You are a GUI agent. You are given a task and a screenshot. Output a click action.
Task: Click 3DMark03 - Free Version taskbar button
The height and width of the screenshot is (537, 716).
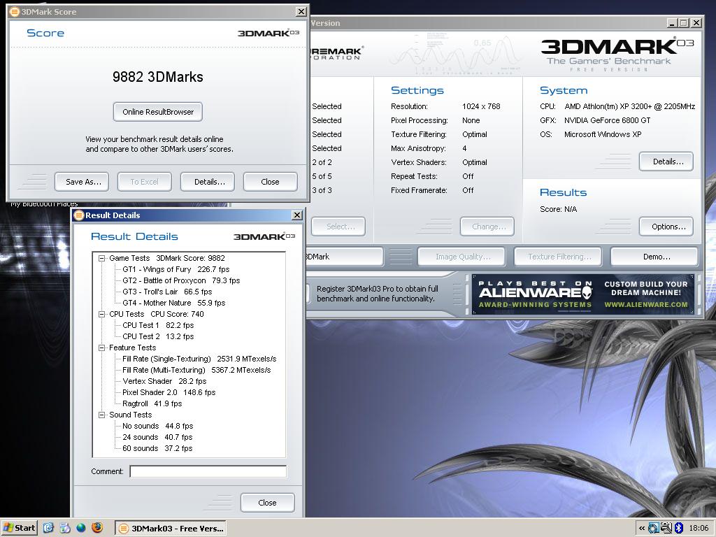pos(171,529)
